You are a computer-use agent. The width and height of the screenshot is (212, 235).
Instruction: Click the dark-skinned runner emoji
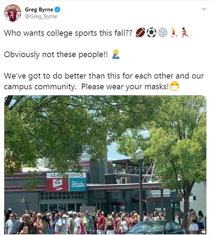[185, 32]
